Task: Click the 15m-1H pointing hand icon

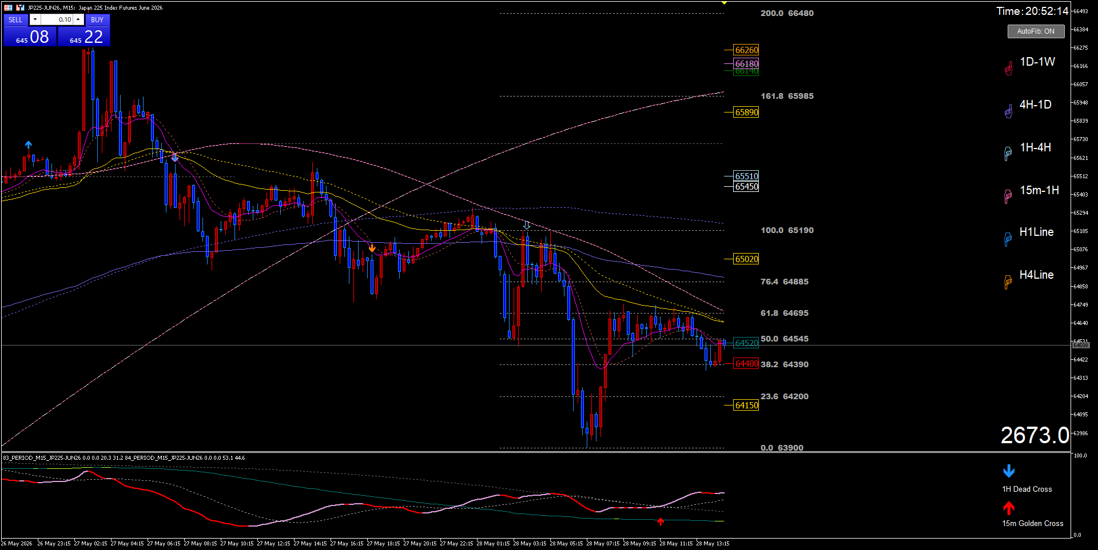Action: point(1008,196)
